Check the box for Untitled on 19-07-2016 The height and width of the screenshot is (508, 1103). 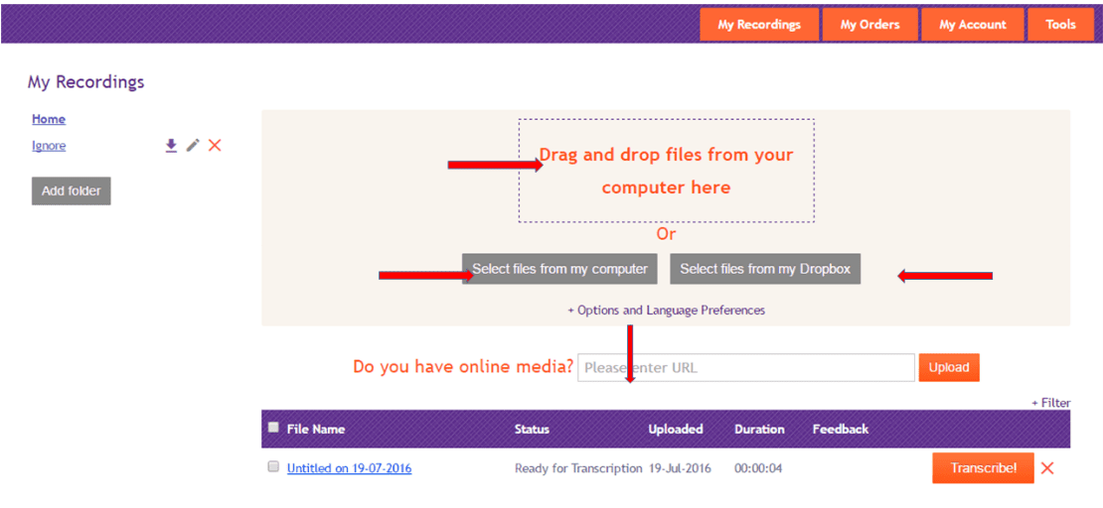[x=273, y=467]
